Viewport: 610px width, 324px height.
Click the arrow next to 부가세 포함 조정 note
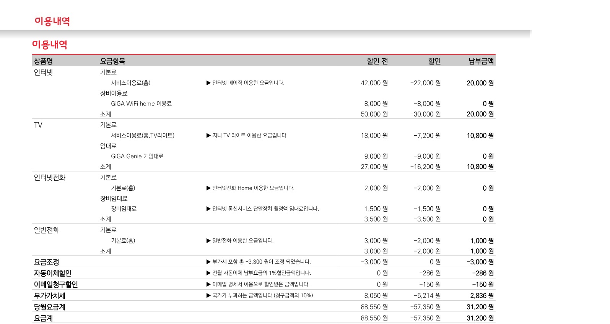tap(208, 262)
